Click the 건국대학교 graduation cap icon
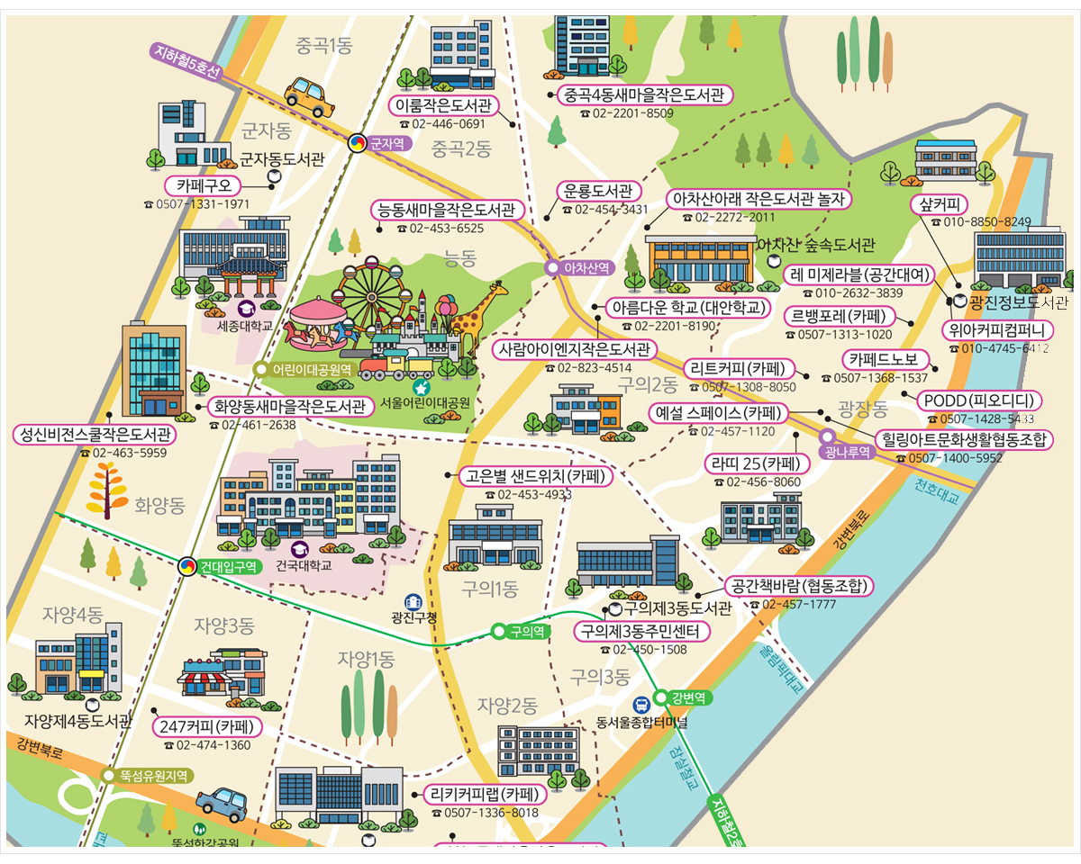Screen dimensions: 1081x864 click(x=298, y=548)
